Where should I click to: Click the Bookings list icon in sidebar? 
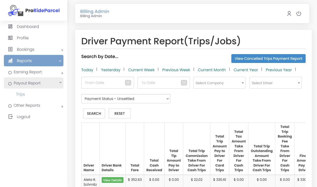point(10,49)
